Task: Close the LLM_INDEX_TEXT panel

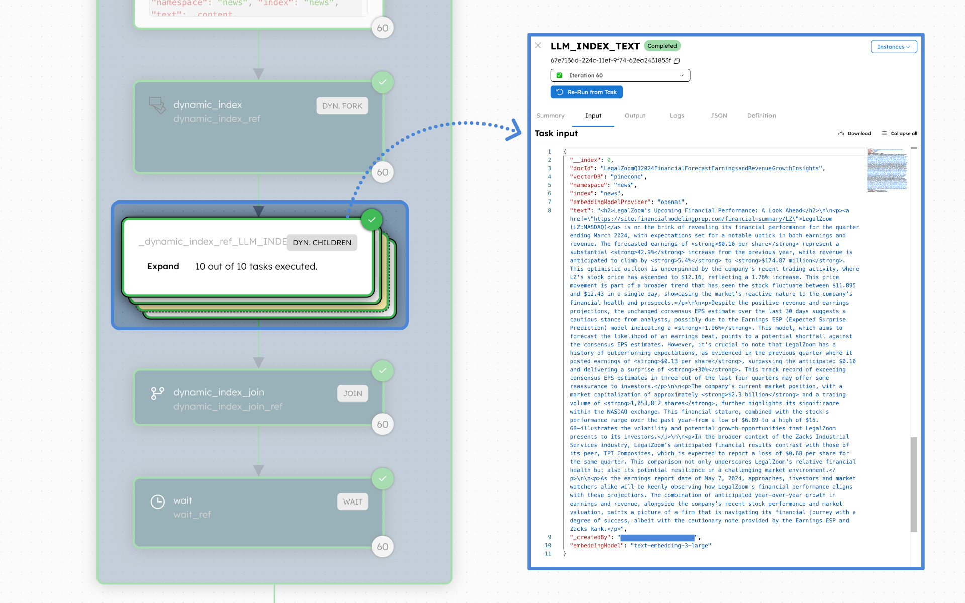Action: 538,45
